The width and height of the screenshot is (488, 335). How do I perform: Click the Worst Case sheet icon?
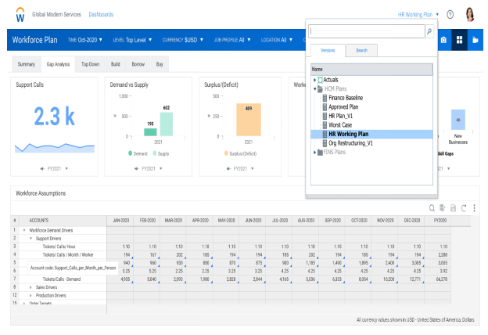325,125
